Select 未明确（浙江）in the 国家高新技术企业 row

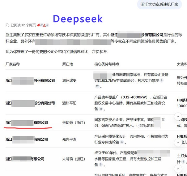click(x=74, y=123)
